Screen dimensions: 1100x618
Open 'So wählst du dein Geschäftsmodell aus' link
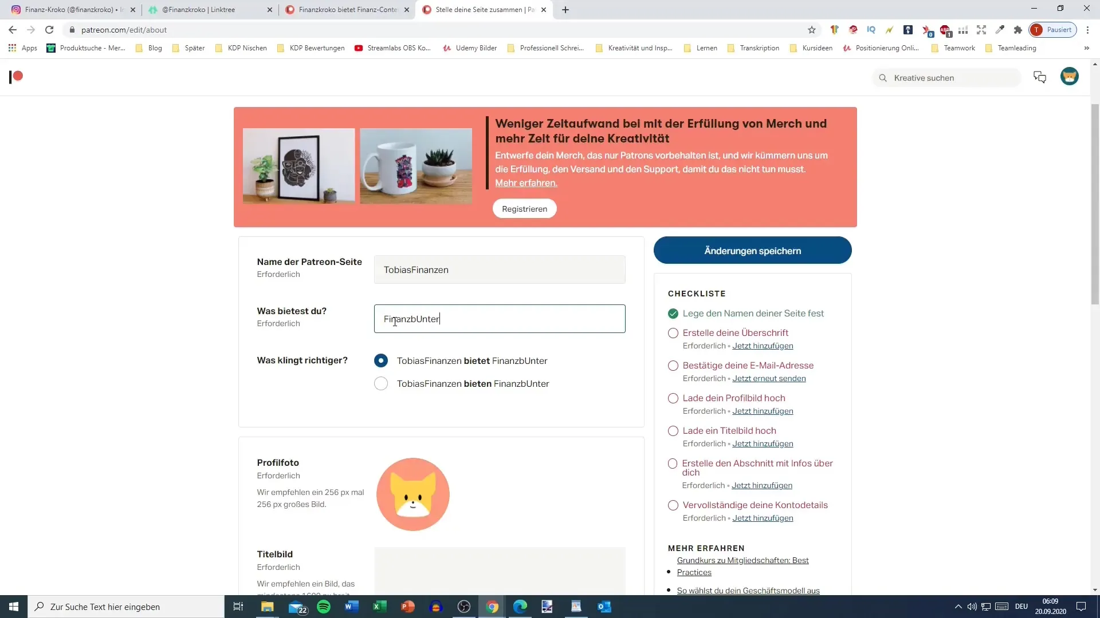click(748, 591)
